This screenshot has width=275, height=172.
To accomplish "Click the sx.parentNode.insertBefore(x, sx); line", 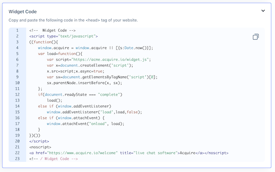I will [x=84, y=83].
